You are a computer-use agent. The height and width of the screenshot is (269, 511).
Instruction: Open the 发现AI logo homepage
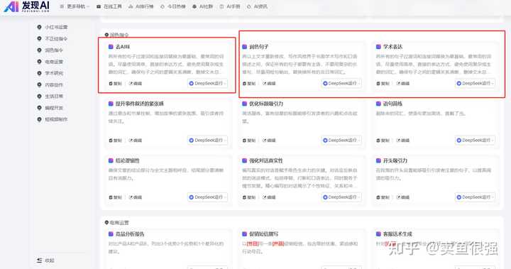(x=27, y=6)
